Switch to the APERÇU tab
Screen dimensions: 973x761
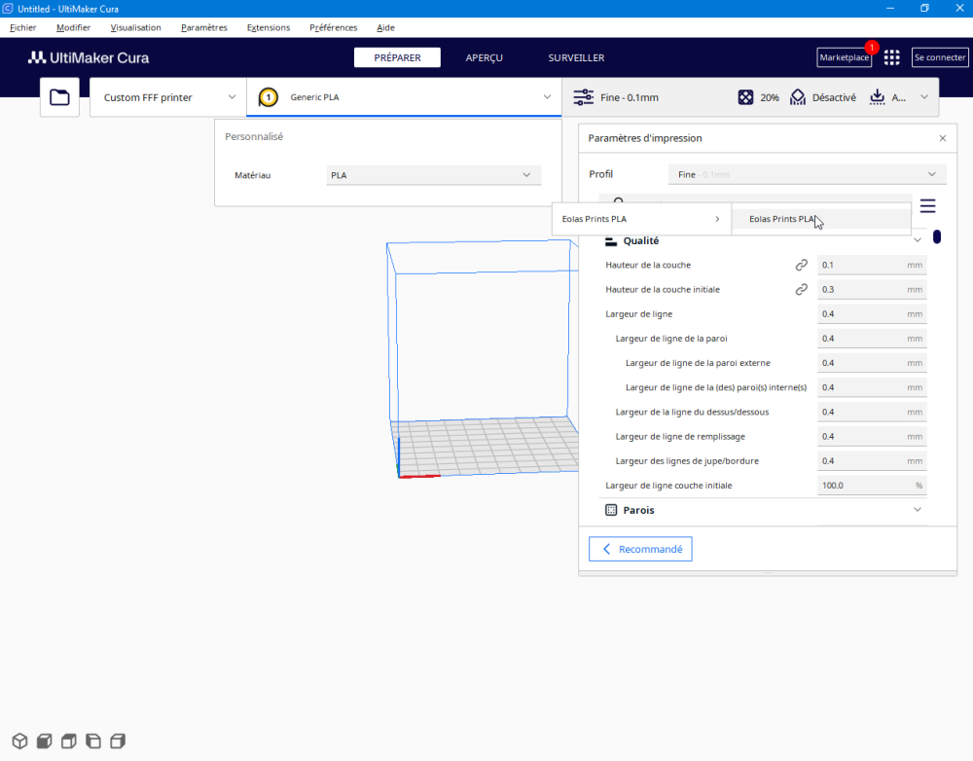(x=484, y=57)
